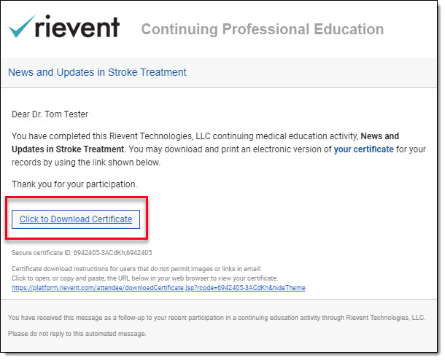Click the 'copy and paste the URL' instruction line
This screenshot has width=445, height=360.
point(144,278)
